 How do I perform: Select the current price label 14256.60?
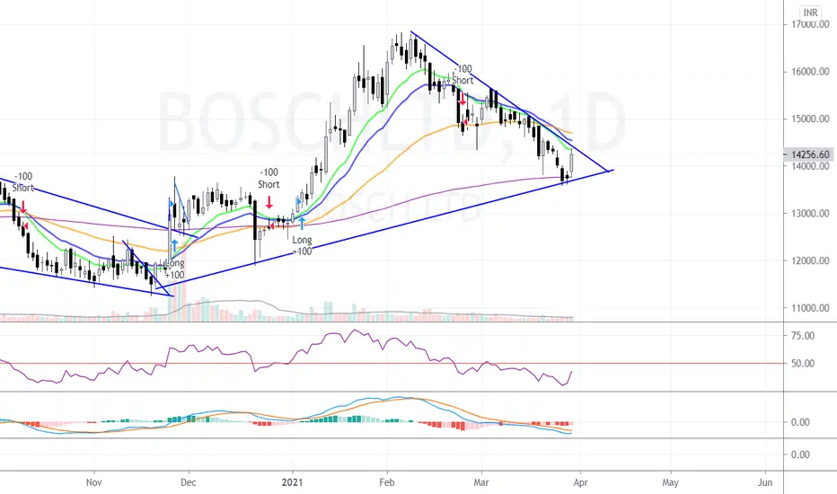pyautogui.click(x=810, y=154)
